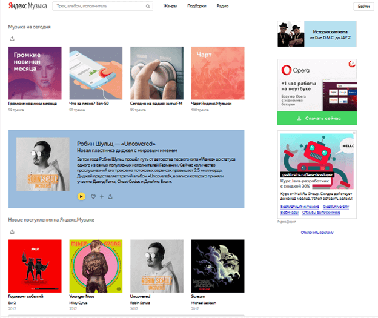
Task: Open the Жанры menu
Action: point(170,6)
